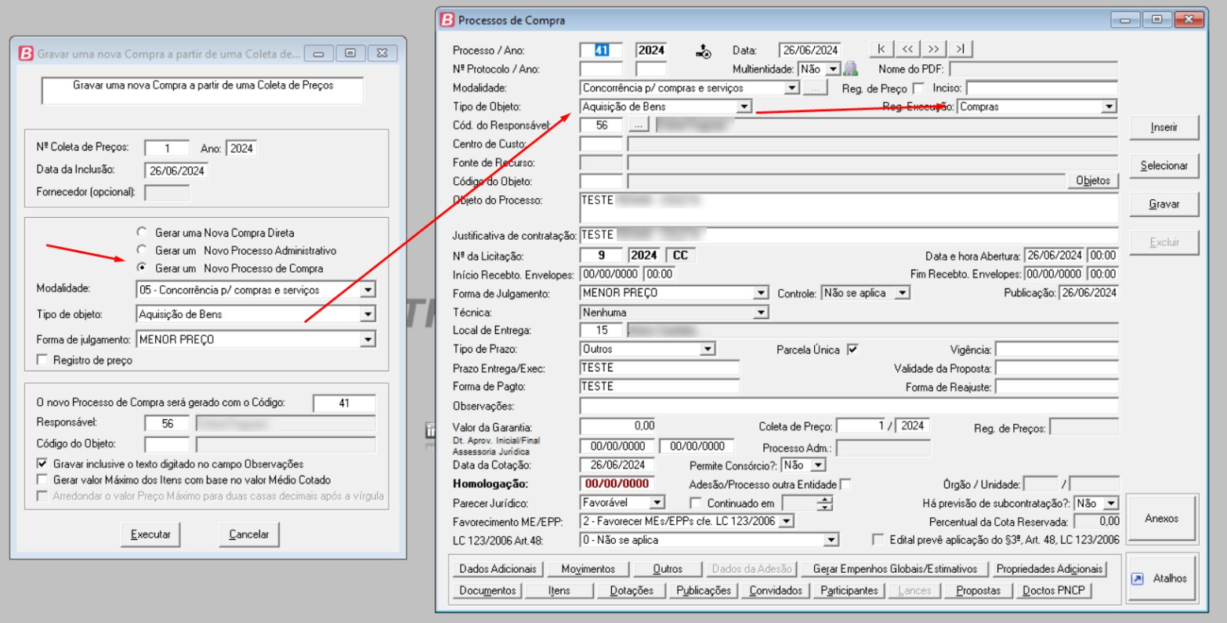Image resolution: width=1227 pixels, height=623 pixels.
Task: Click Cancelar button
Action: point(249,534)
